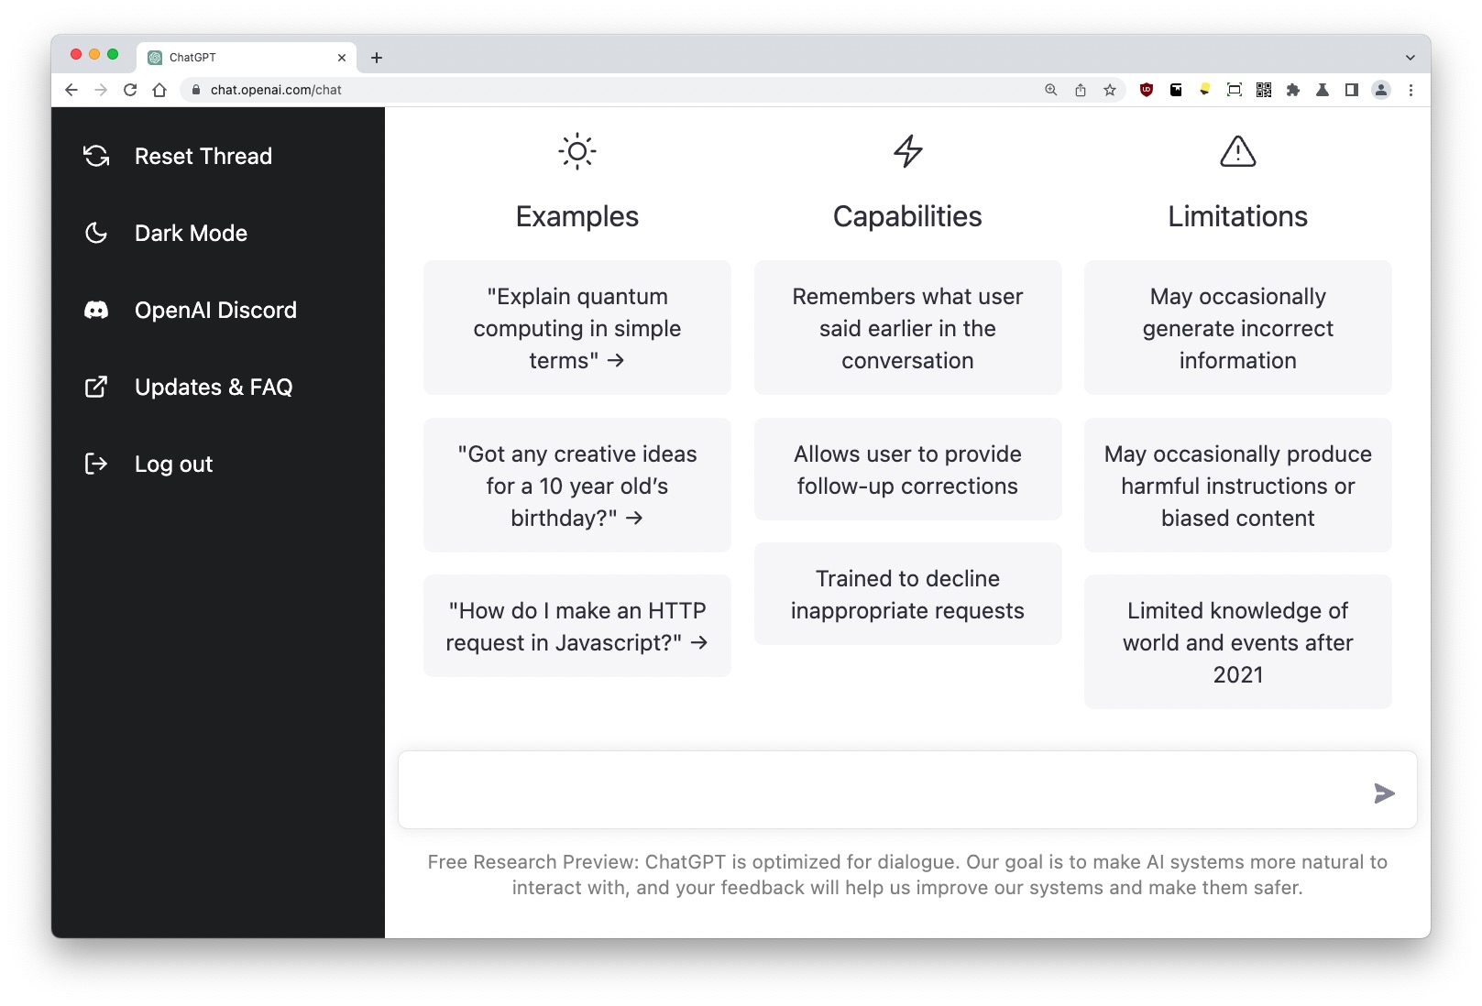Click the "Remembers what user said earlier" card
This screenshot has width=1482, height=1006.
pyautogui.click(x=907, y=328)
